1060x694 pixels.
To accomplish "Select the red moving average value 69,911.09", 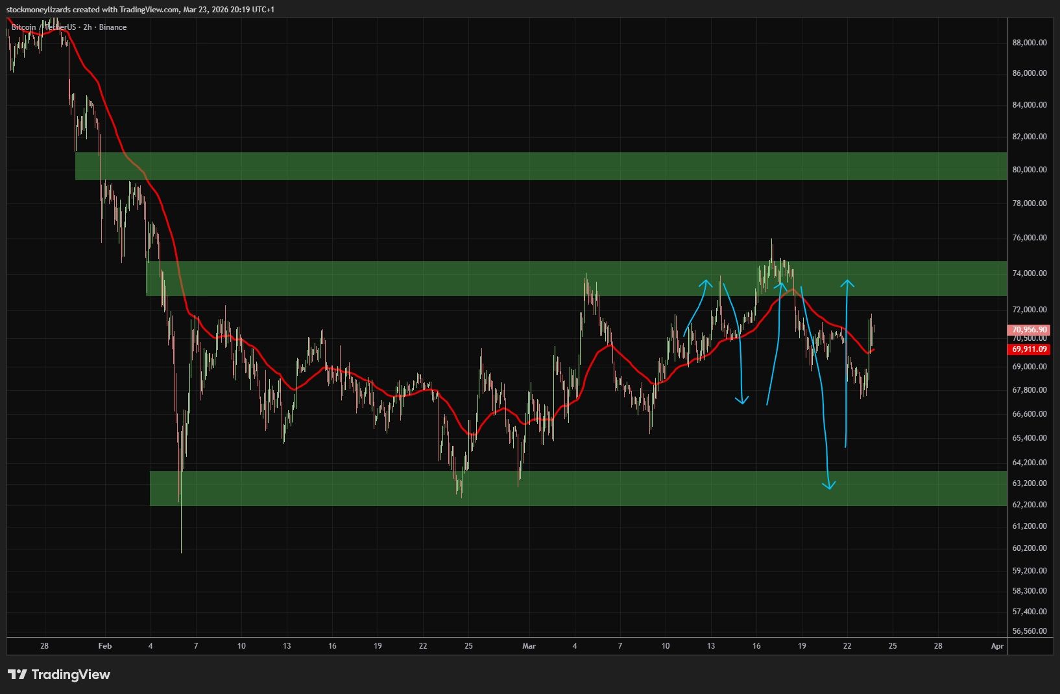I will pos(1029,349).
